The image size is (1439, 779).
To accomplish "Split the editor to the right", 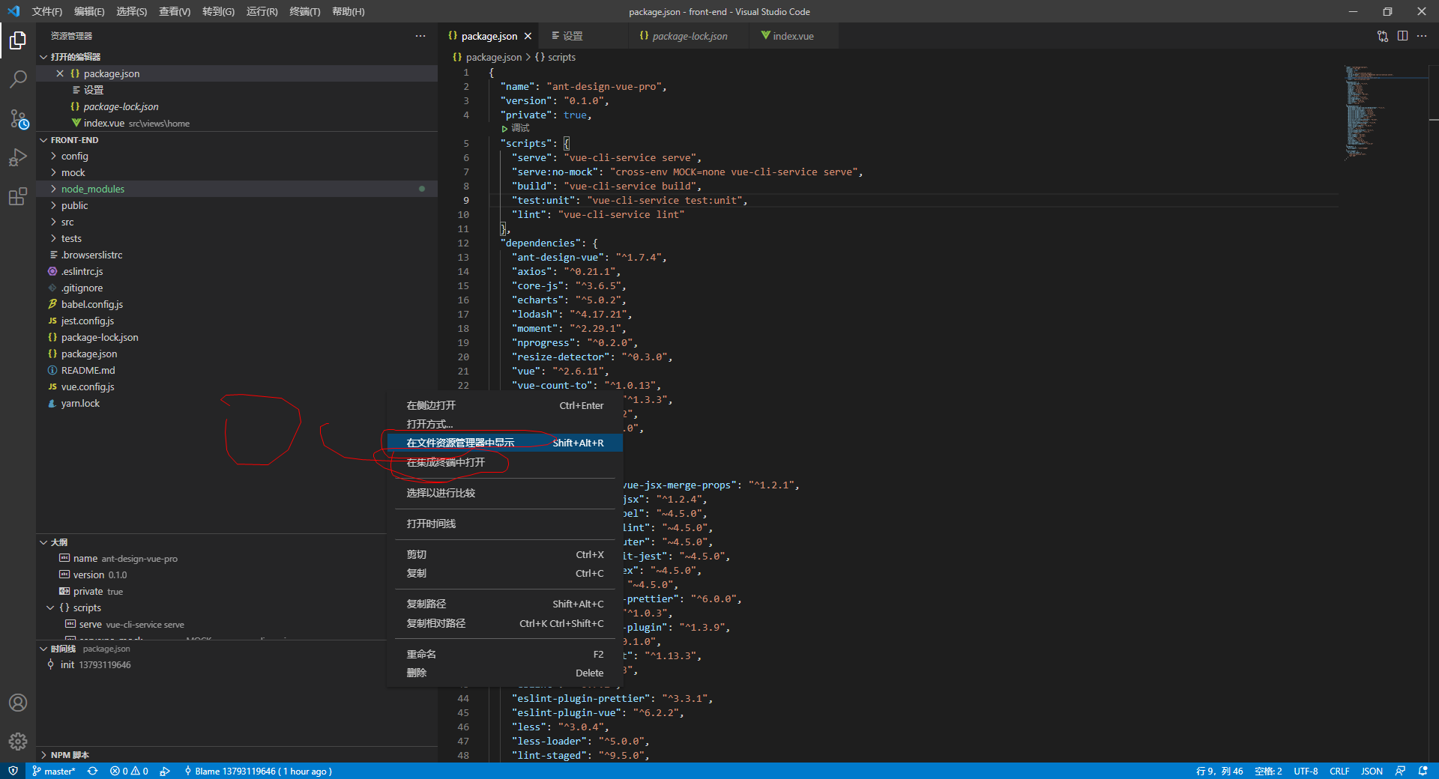I will 1402,36.
